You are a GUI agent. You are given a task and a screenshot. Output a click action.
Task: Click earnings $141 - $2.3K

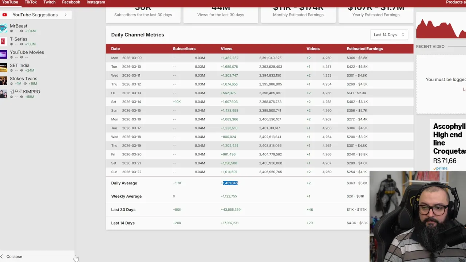pyautogui.click(x=356, y=93)
